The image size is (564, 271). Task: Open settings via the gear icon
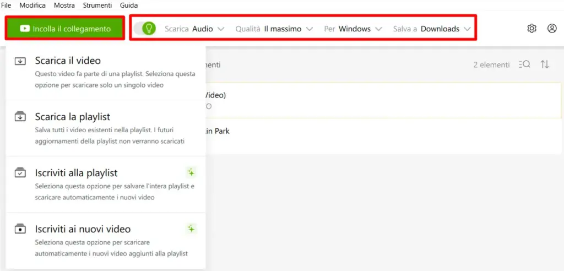[532, 29]
